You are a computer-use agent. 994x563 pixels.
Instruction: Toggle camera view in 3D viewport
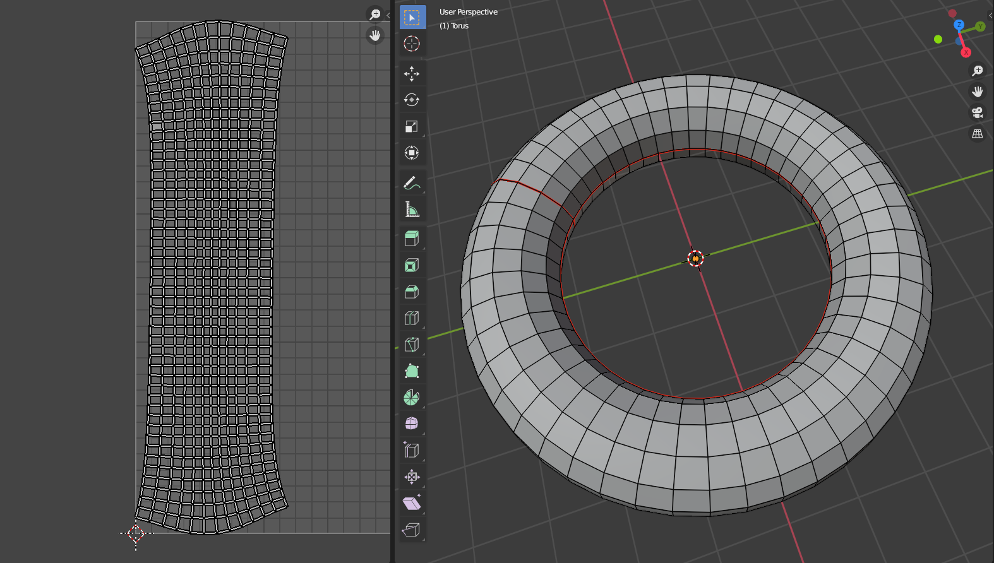[978, 112]
